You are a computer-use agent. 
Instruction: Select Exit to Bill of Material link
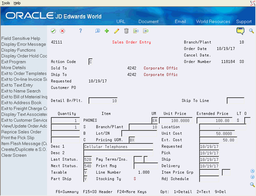pos(24,97)
